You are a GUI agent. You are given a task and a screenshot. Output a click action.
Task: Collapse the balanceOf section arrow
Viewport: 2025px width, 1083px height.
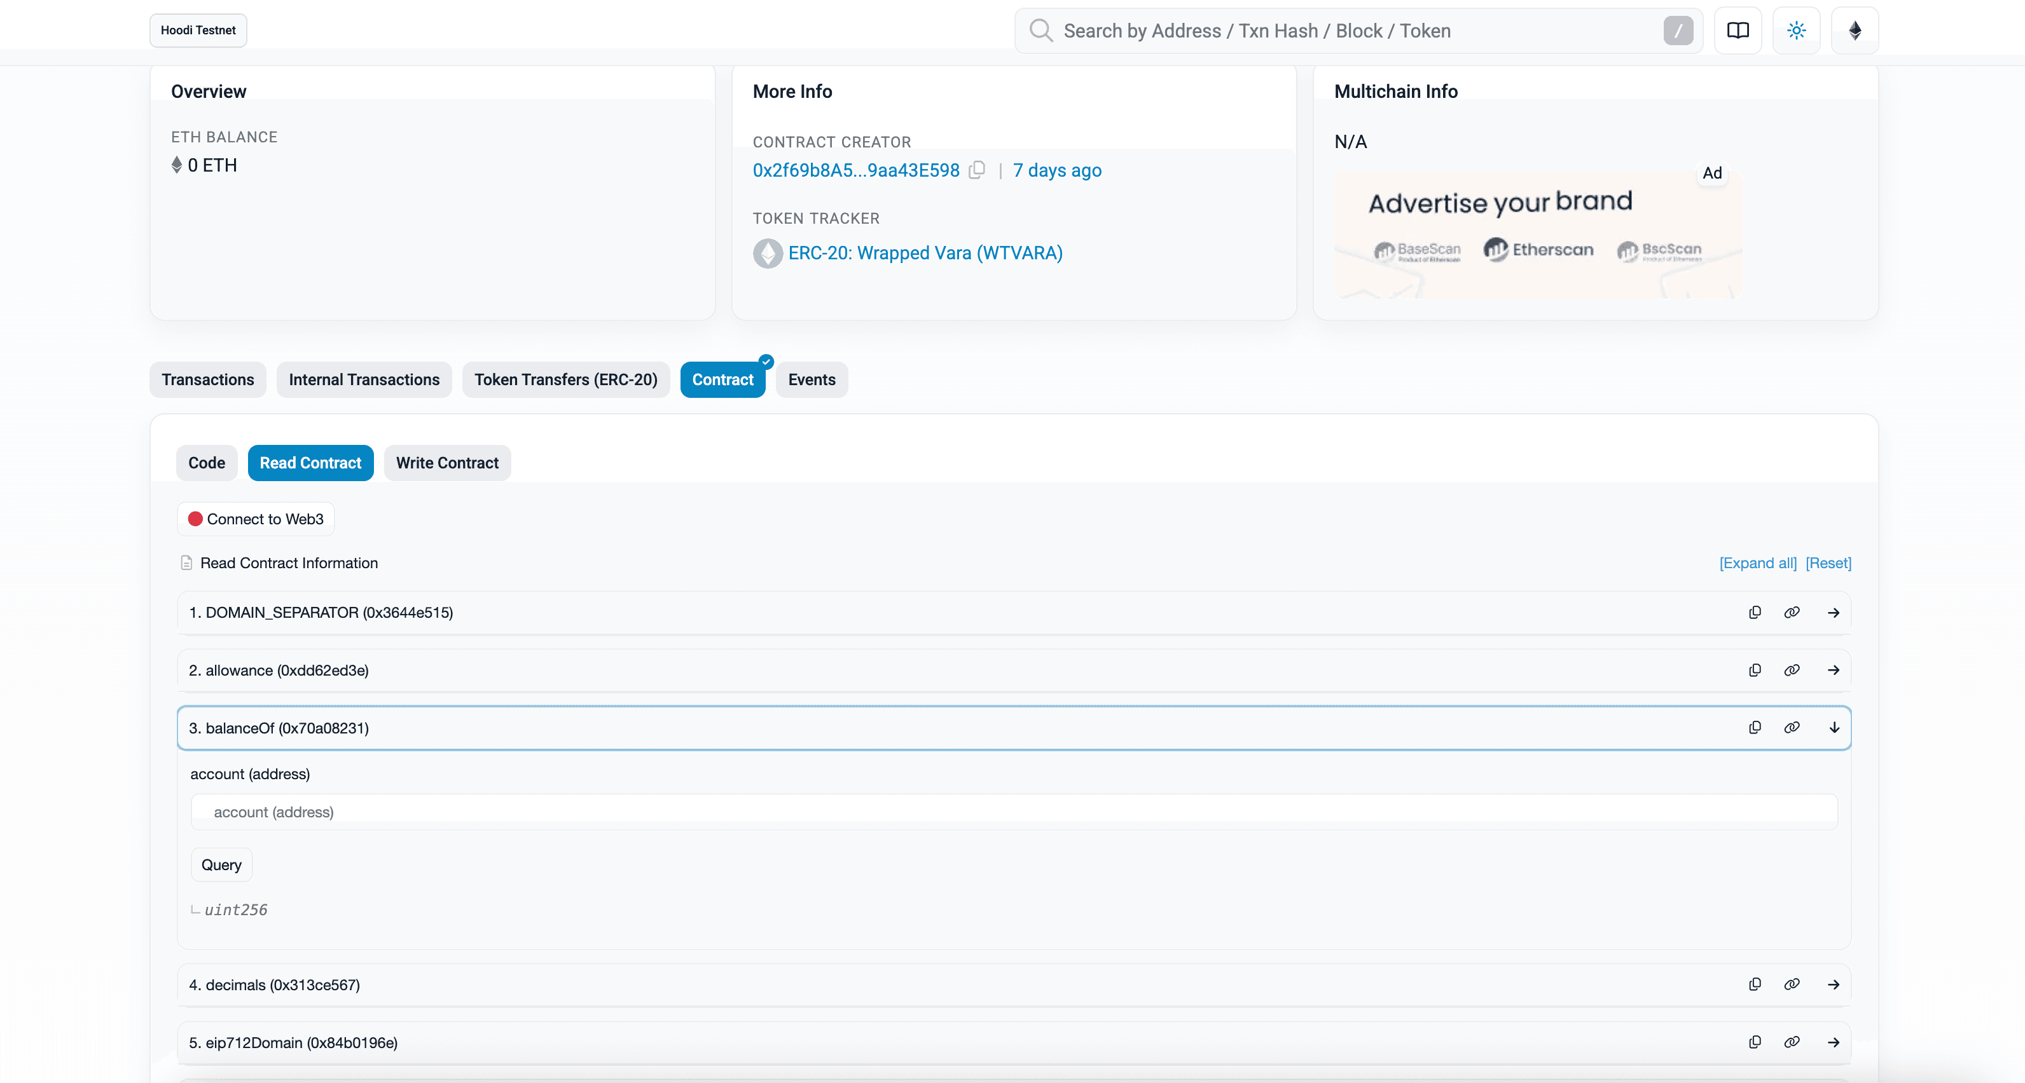(1834, 727)
